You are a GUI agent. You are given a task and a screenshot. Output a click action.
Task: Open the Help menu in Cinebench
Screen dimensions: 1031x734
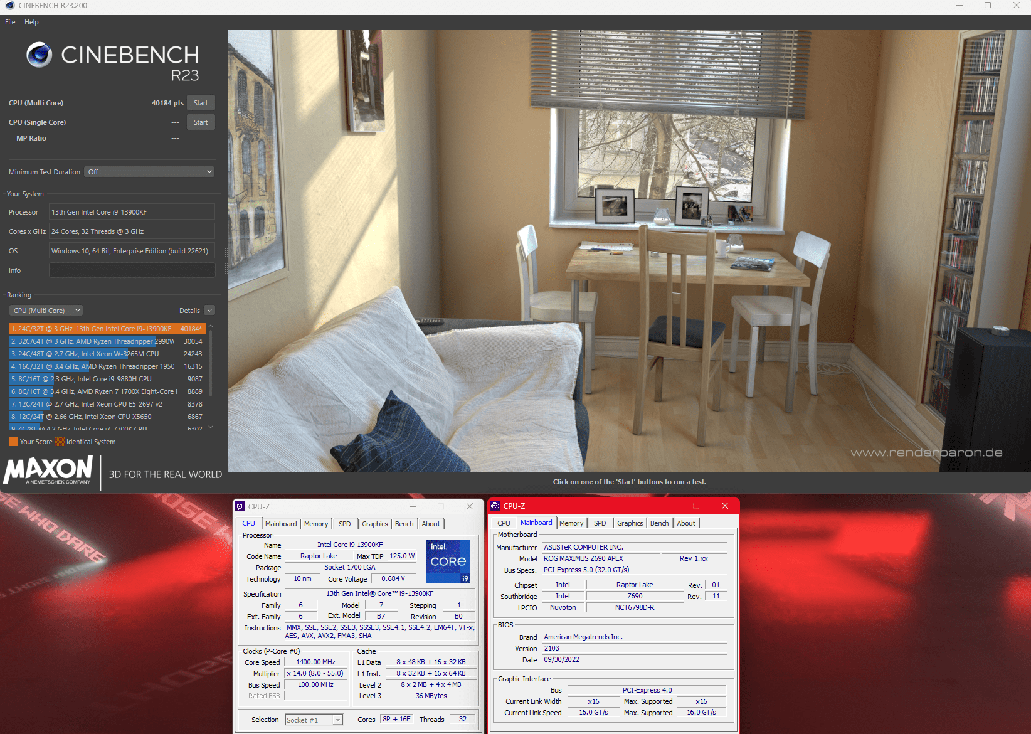click(31, 22)
